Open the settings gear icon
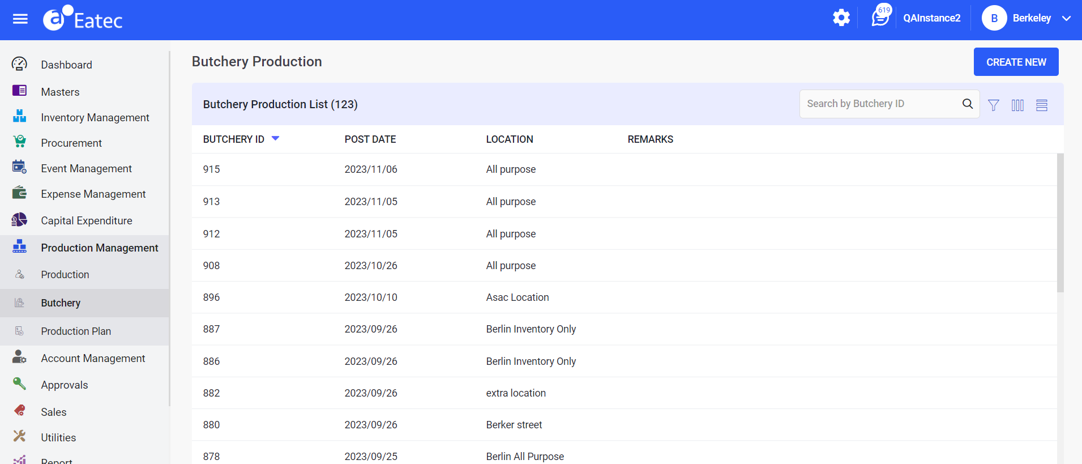 [x=841, y=18]
